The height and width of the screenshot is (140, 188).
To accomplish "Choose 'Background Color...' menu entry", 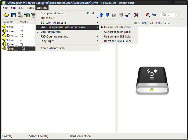I will pyautogui.click(x=67, y=13).
